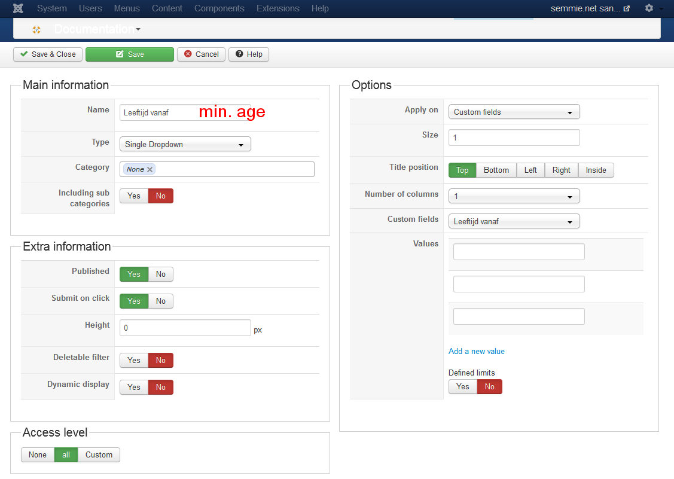Open the Content menu
Screen dimensions: 674x479
[x=167, y=8]
